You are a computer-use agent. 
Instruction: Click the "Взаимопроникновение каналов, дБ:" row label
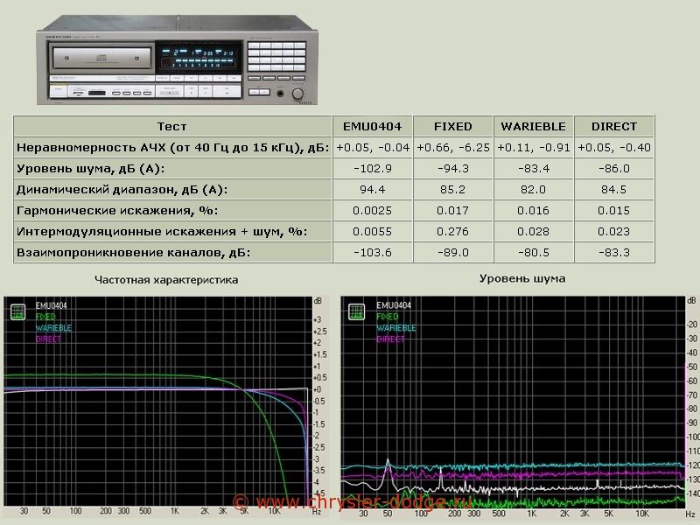172,252
